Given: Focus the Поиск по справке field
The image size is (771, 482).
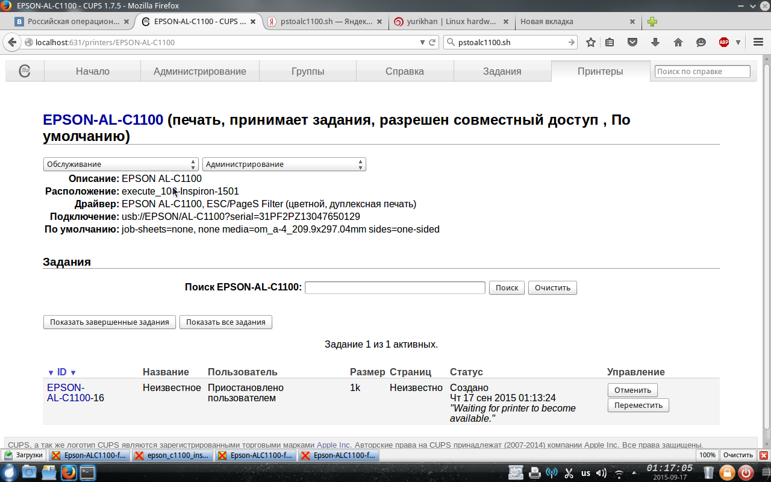Looking at the screenshot, I should [702, 71].
